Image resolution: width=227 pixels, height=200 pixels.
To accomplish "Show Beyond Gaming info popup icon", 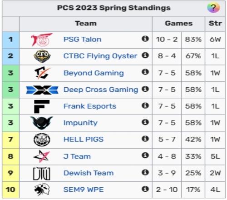I will click(145, 72).
